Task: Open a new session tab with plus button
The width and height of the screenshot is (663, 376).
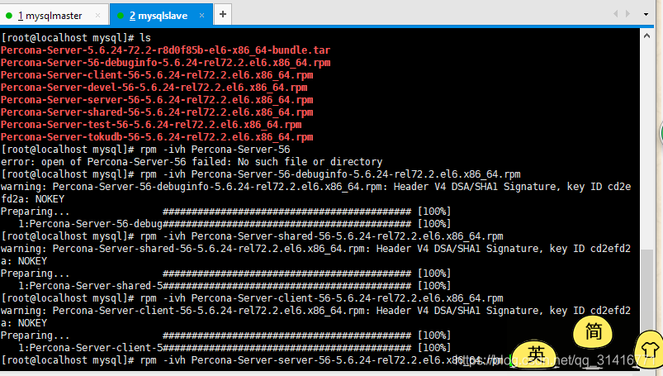Action: pos(223,14)
